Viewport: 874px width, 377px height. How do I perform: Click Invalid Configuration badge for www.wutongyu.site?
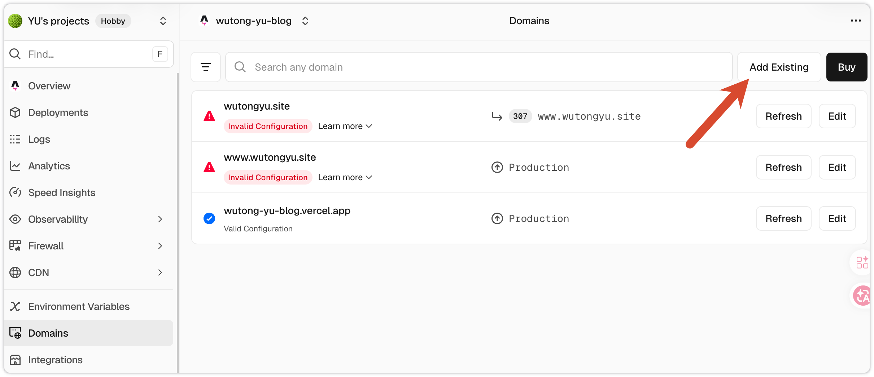[268, 177]
